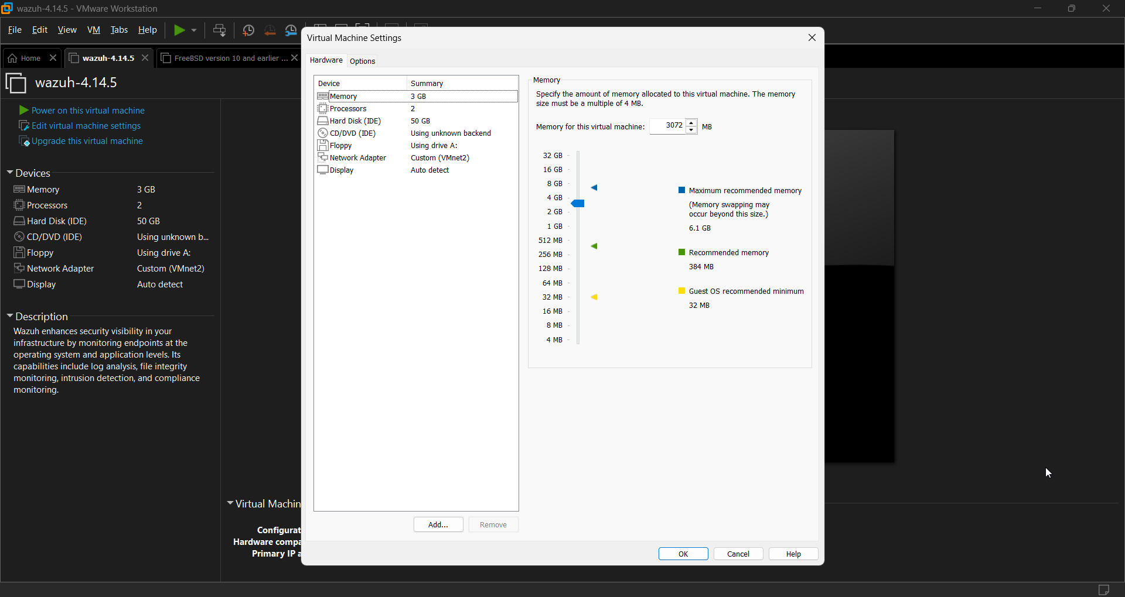Open the Tabs menu
1125x597 pixels.
(120, 30)
